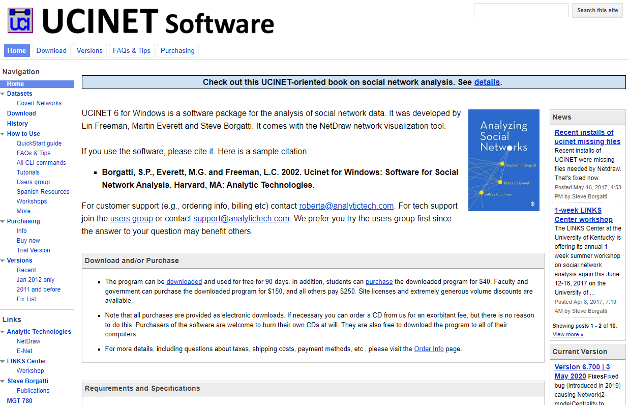
Task: Click the UCINET logo icon
Action: (20, 21)
